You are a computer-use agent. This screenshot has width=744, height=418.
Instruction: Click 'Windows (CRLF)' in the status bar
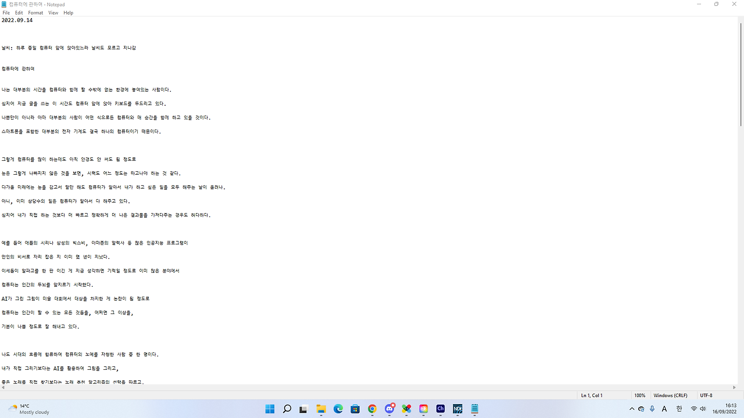point(670,395)
